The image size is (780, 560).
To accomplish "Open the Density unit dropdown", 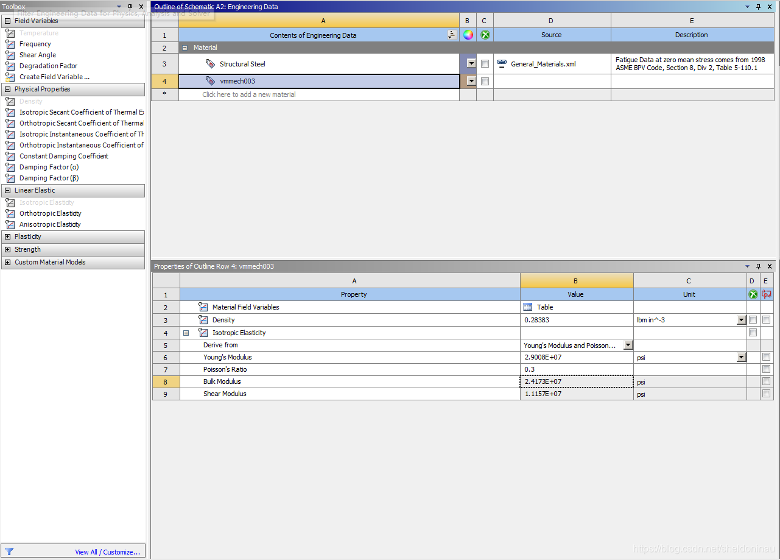I will point(741,320).
